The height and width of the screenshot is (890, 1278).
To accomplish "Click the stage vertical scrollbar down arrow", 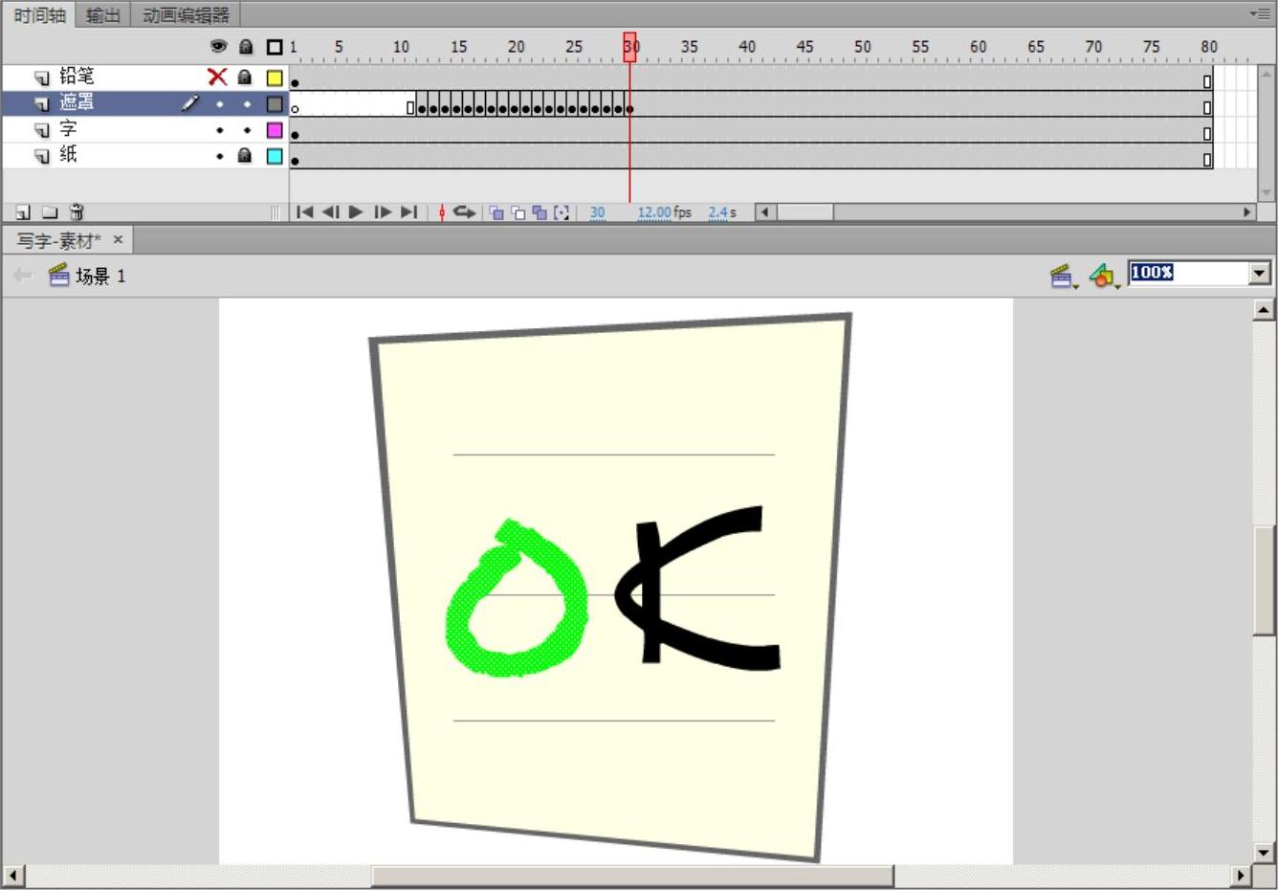I will pos(1264,852).
